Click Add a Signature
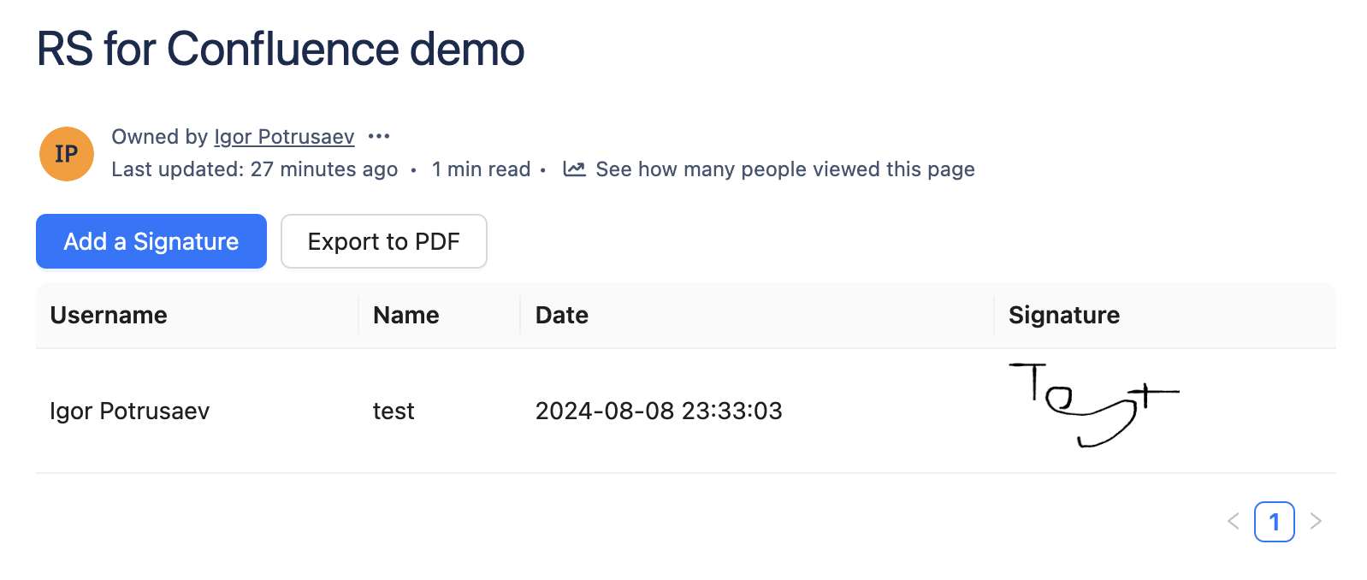Viewport: 1367px width, 580px height. [x=151, y=241]
